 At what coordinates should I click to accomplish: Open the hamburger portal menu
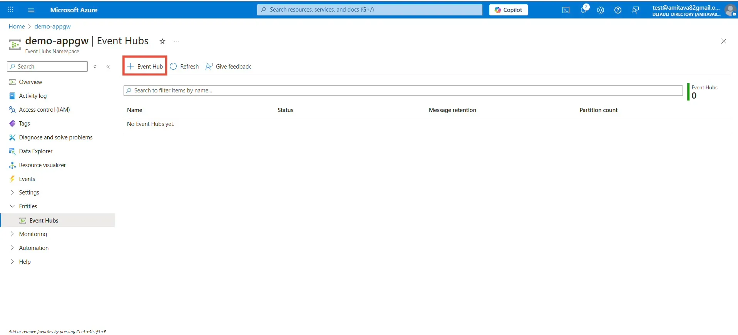[x=31, y=10]
